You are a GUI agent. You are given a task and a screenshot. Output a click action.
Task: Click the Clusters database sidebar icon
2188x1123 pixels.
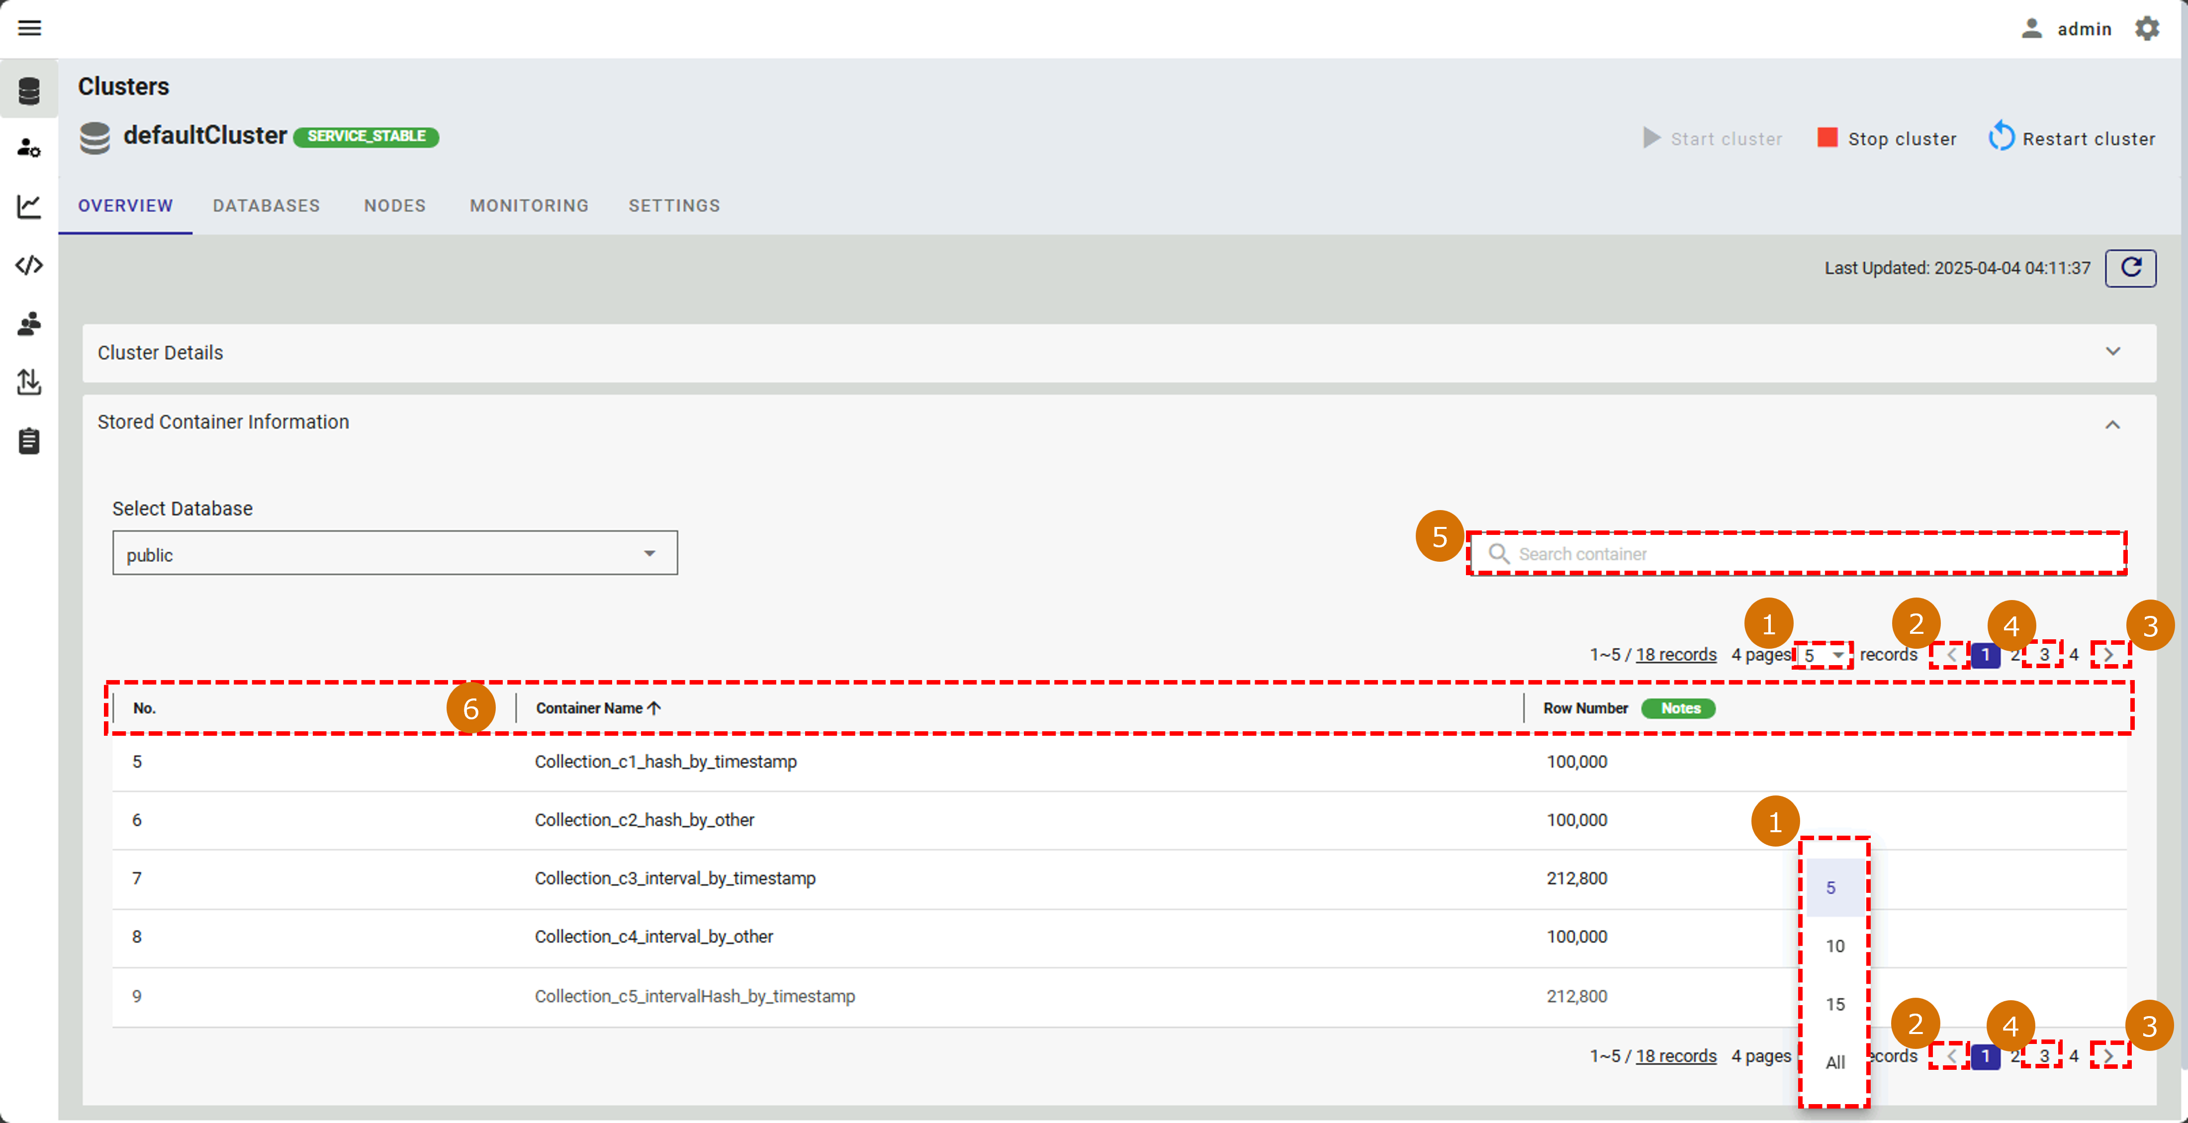coord(29,90)
